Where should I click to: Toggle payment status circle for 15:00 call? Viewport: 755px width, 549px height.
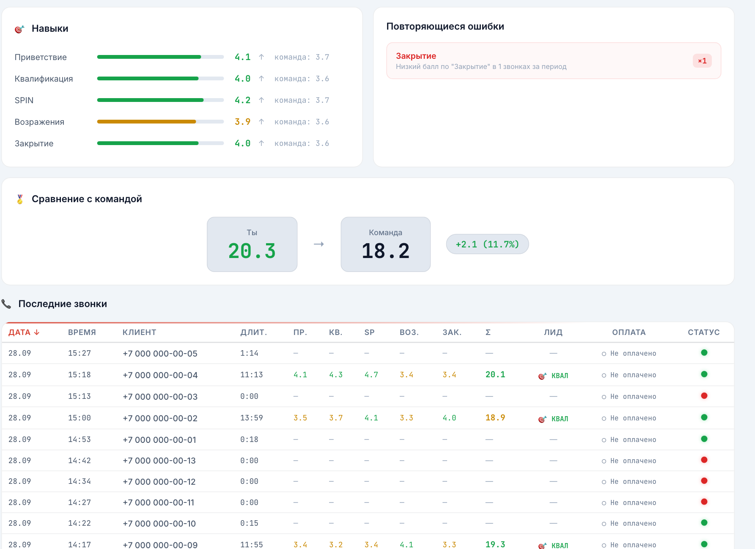604,419
